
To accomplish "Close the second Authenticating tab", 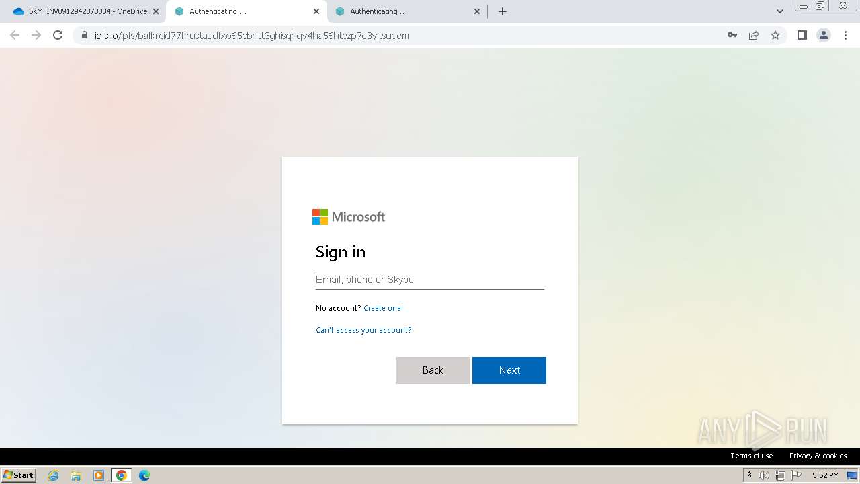I will pos(316,11).
